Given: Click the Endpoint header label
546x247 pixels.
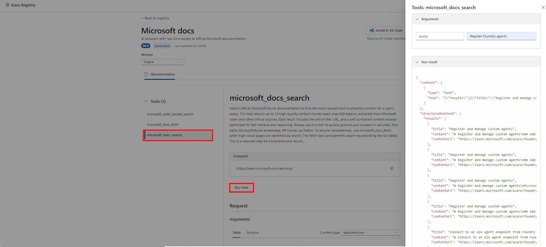Looking at the screenshot, I should point(241,156).
